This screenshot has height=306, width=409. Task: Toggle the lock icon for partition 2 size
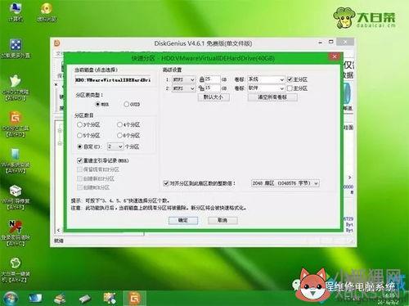(x=202, y=88)
